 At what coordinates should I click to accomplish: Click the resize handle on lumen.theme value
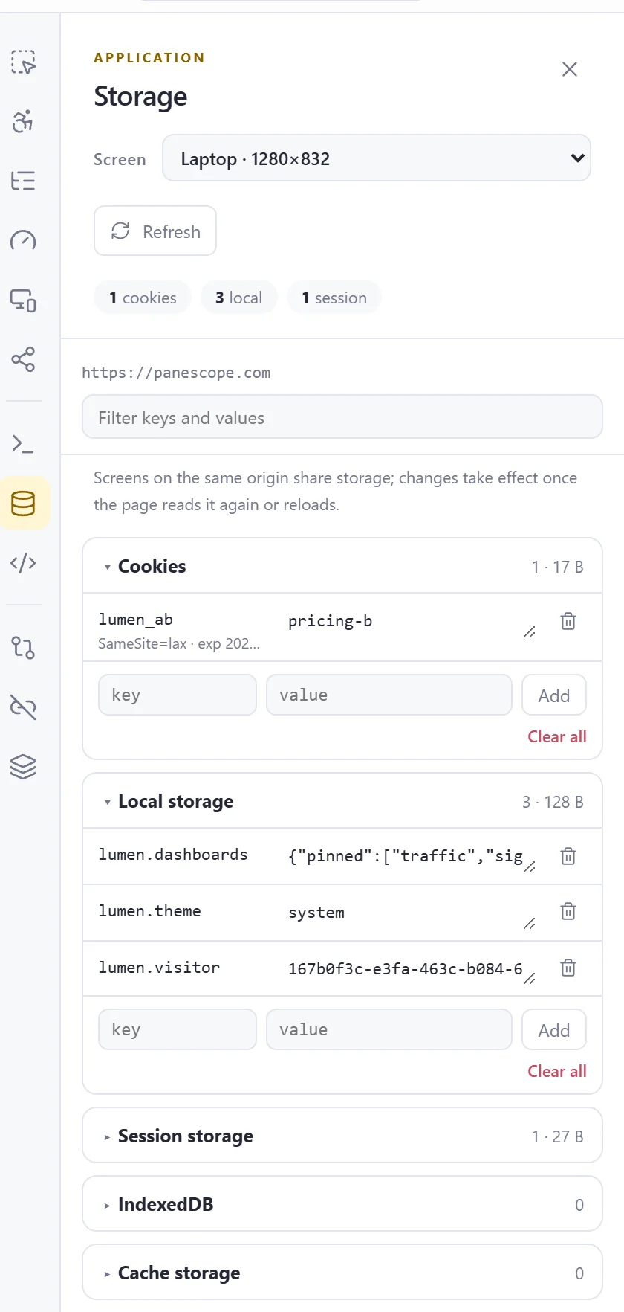click(x=530, y=924)
